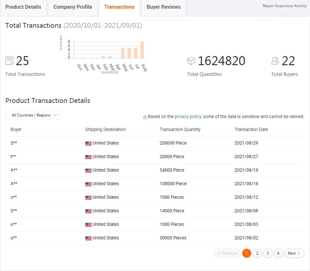Jump to page 2 of transactions
This screenshot has height=271, width=310.
(257, 253)
